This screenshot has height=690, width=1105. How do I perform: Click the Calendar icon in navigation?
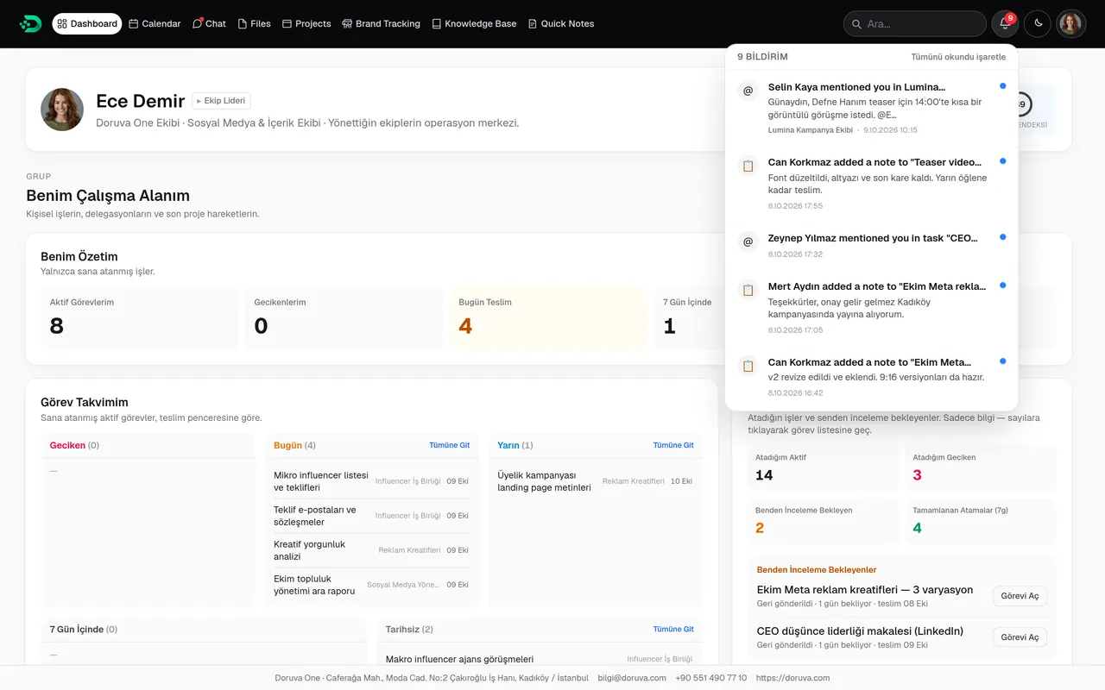(134, 24)
